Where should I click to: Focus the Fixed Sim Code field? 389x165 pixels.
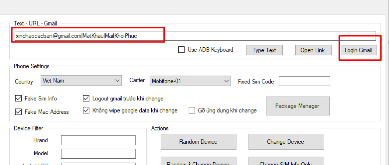[304, 81]
